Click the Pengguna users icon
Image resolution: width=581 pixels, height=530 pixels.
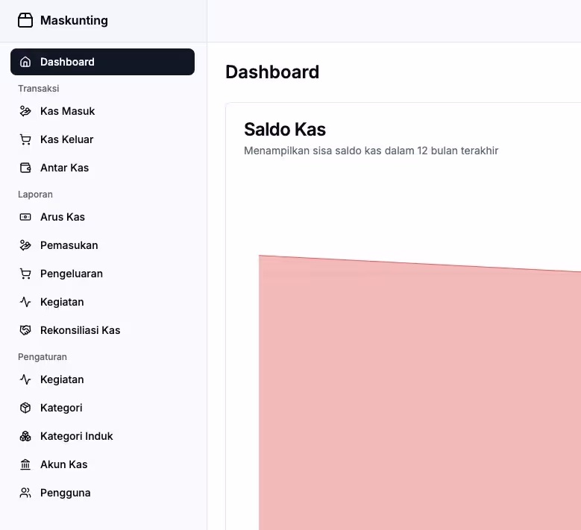25,493
